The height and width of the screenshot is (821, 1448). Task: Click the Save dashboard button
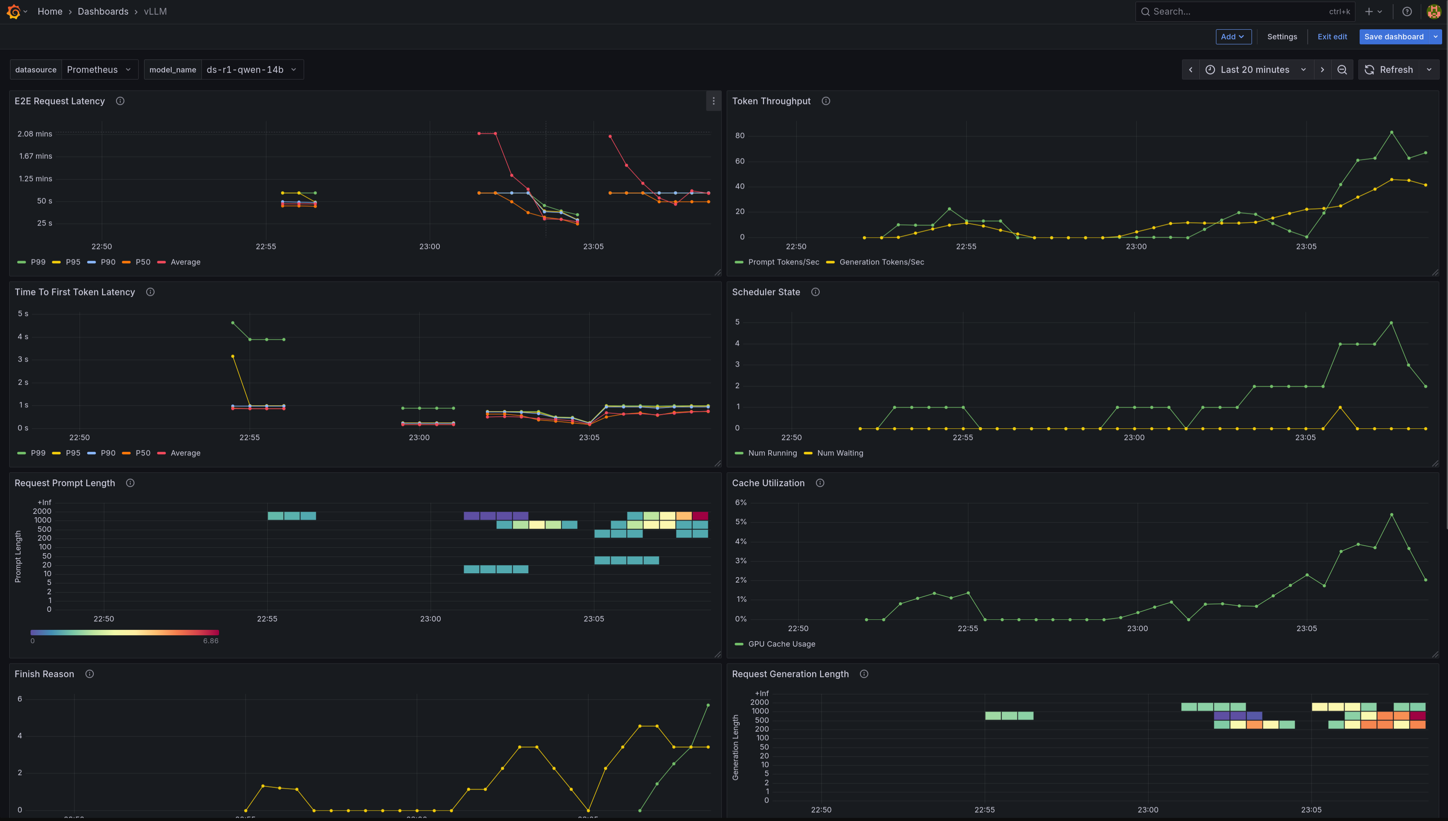click(x=1394, y=36)
